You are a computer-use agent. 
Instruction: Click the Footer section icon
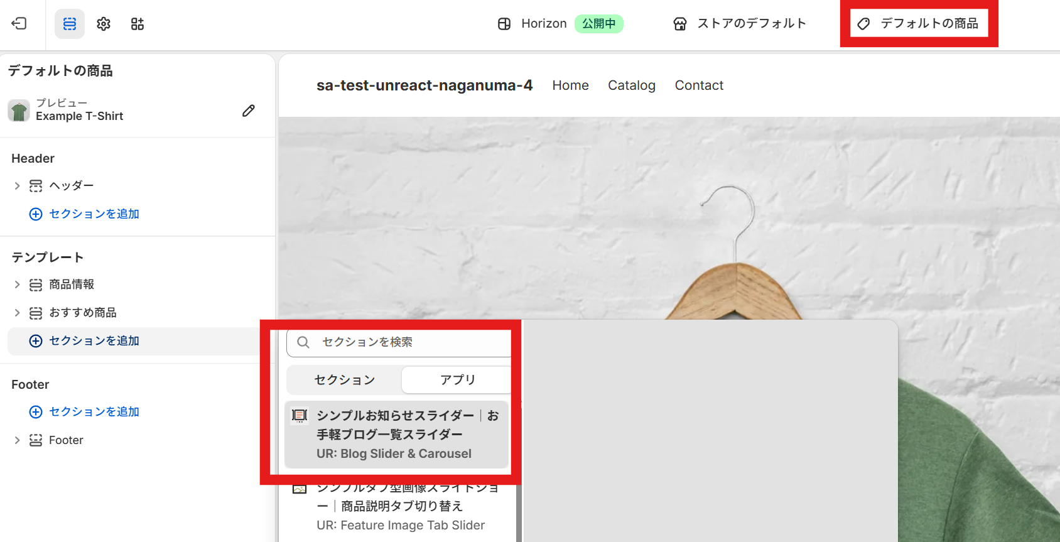36,440
